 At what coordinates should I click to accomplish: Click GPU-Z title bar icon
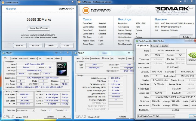click(x=137, y=41)
